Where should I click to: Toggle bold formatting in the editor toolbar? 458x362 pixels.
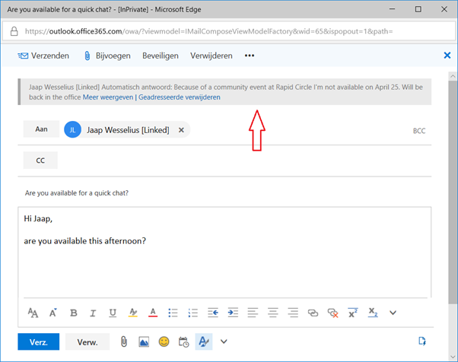[74, 313]
